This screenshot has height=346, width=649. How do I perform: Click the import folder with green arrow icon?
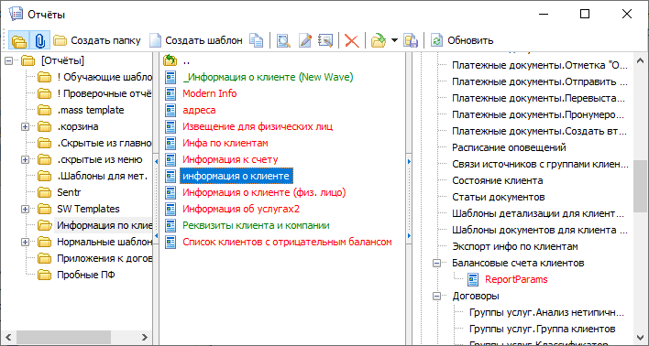(x=379, y=40)
